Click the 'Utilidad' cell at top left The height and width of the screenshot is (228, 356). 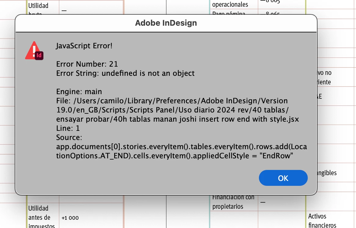38,6
